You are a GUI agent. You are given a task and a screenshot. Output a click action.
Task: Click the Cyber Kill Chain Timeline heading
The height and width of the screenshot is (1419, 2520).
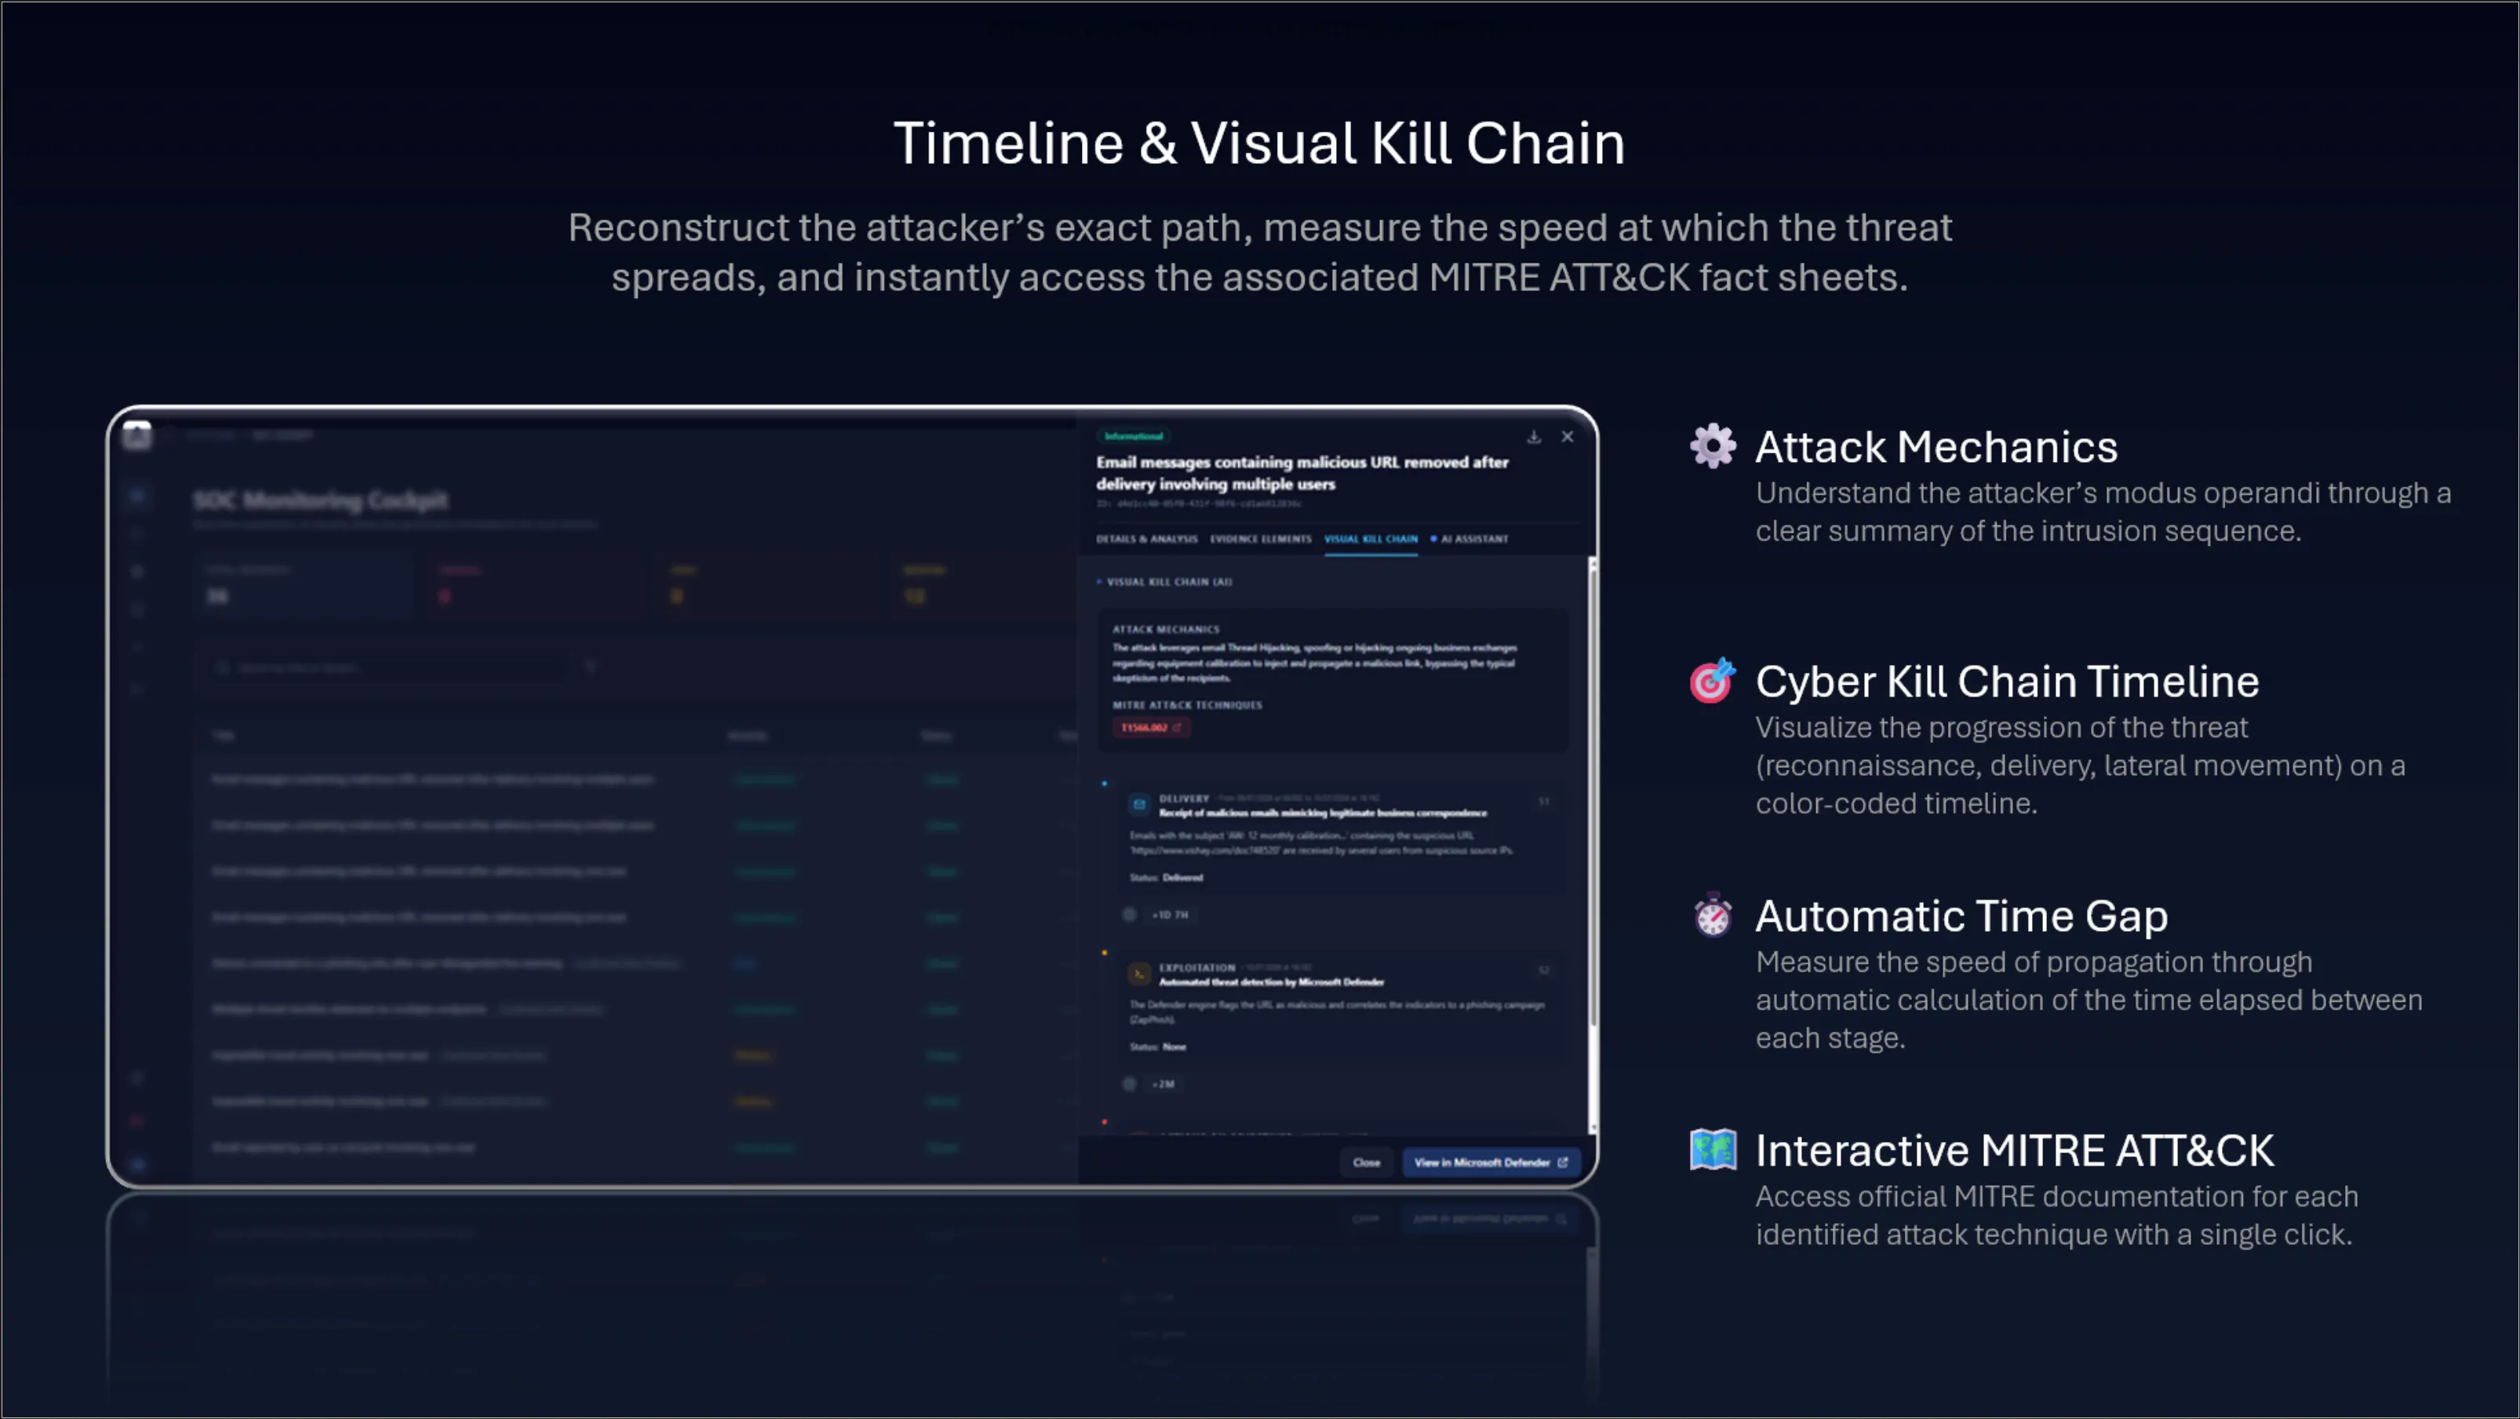pos(2008,682)
